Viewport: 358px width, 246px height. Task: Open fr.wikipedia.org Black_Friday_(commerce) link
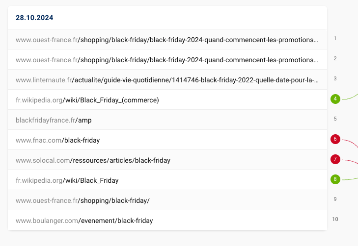(x=87, y=100)
